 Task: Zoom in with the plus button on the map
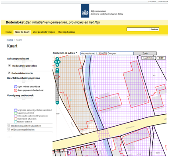[57, 69]
